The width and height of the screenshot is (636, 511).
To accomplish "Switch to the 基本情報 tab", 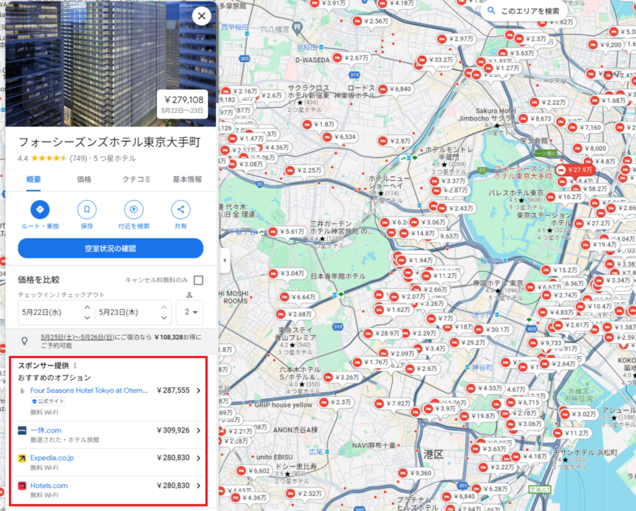I will click(188, 179).
